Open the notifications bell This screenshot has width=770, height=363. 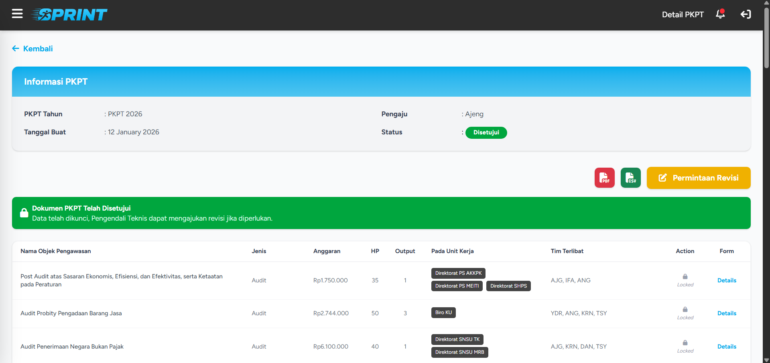[721, 14]
